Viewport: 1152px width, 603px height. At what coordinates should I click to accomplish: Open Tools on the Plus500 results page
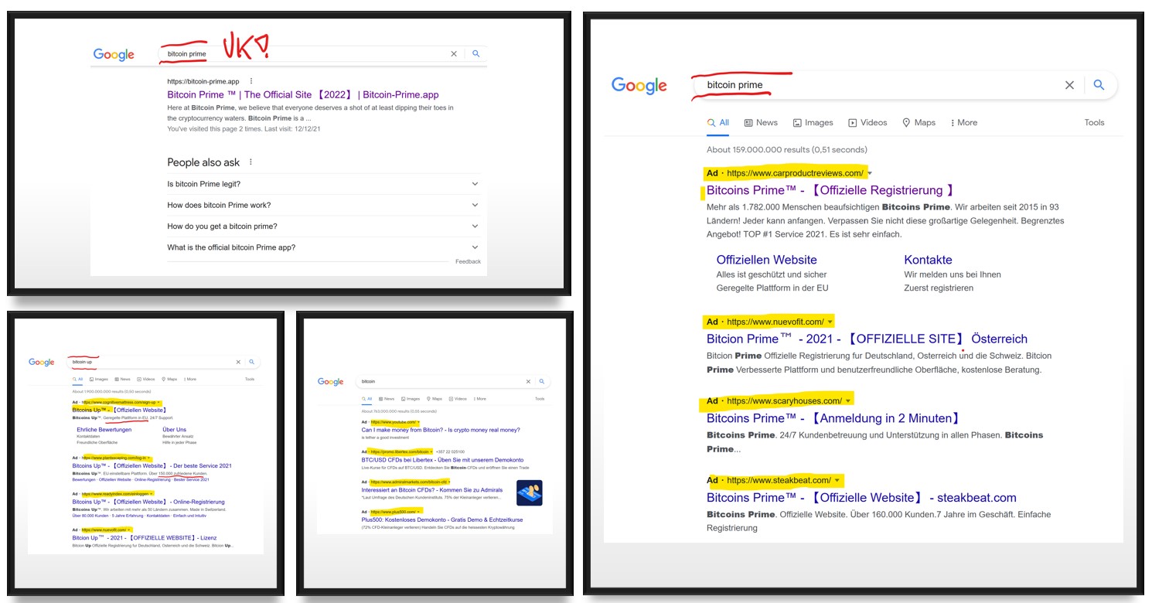click(540, 399)
